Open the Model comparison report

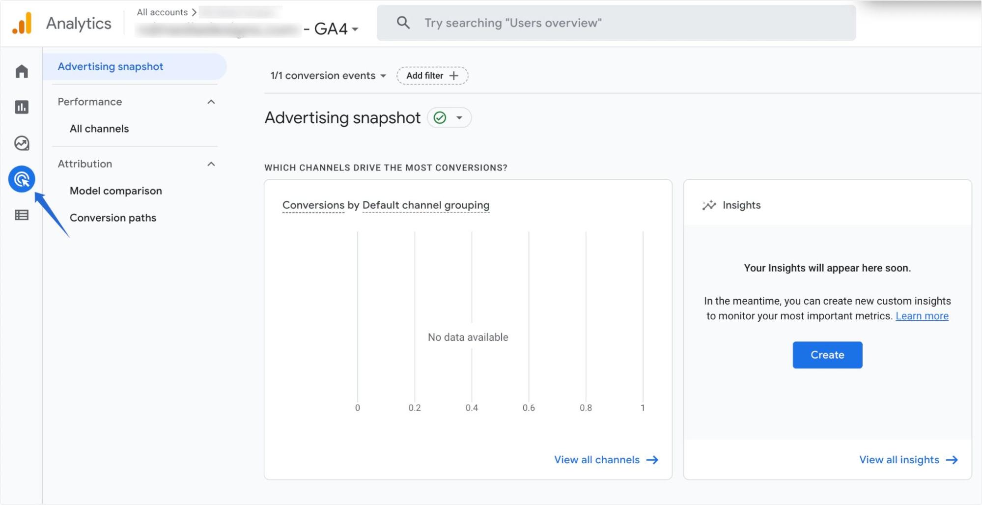tap(115, 191)
